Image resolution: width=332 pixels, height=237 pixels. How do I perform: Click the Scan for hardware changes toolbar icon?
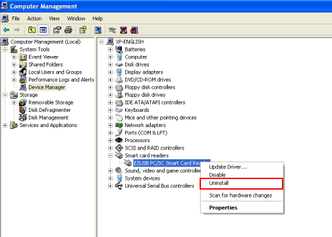[97, 30]
